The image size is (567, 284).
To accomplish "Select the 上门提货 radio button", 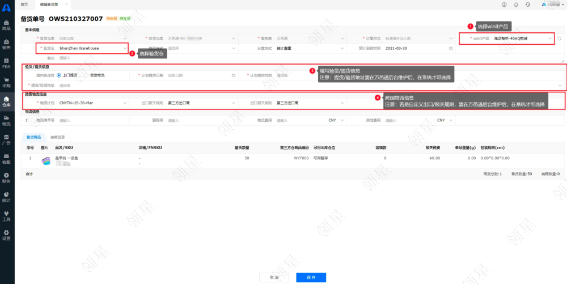I will (59, 75).
